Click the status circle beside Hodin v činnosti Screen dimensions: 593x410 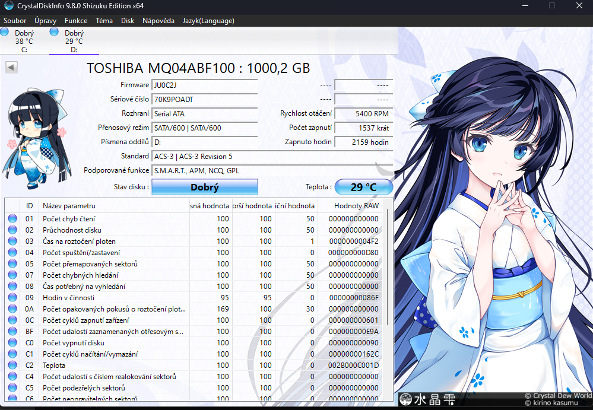(12, 297)
